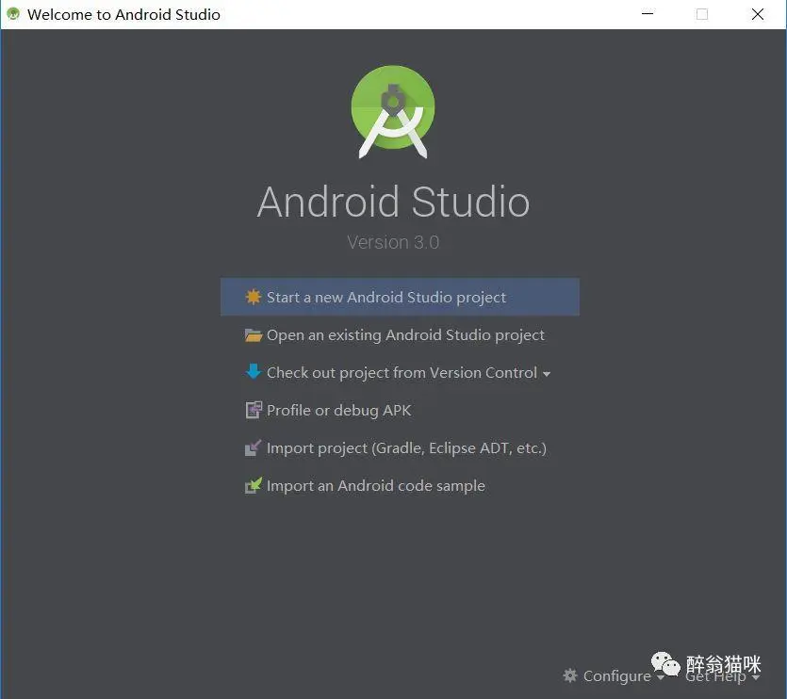787x699 pixels.
Task: Click the Android Studio heading text
Action: [x=393, y=202]
